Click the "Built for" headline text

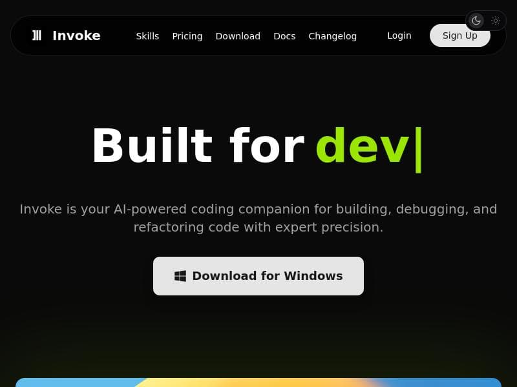[197, 146]
